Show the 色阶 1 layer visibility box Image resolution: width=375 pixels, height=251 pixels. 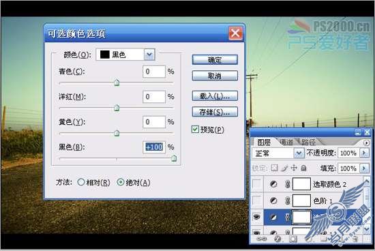256,201
